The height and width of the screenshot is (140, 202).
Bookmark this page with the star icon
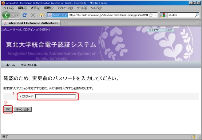pos(151,15)
